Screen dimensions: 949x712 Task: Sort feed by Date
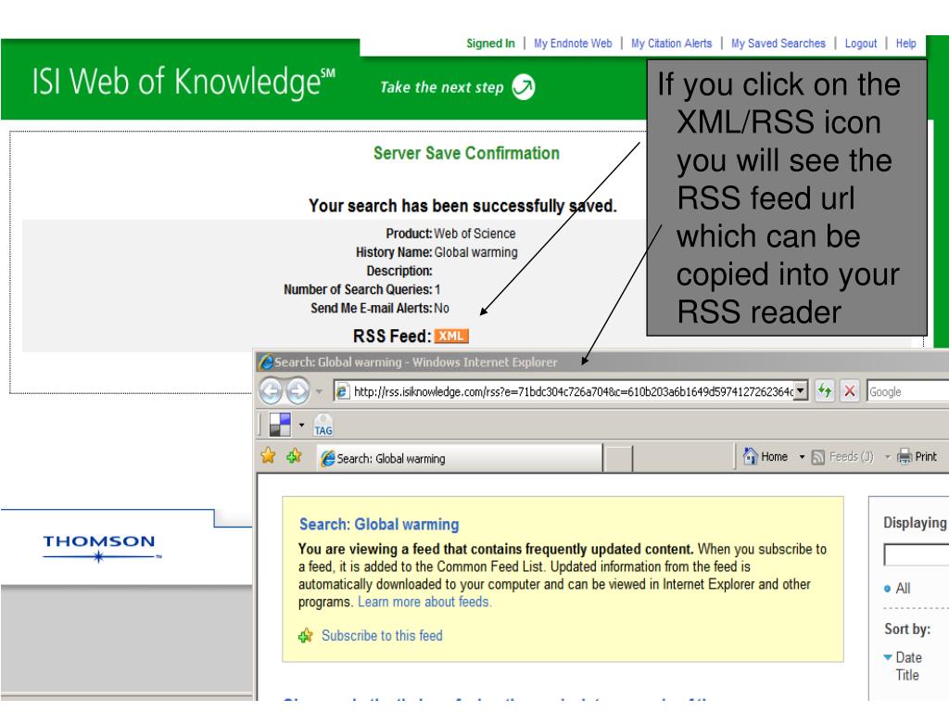coord(908,657)
